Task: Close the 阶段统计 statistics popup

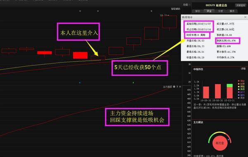Action: pos(245,17)
